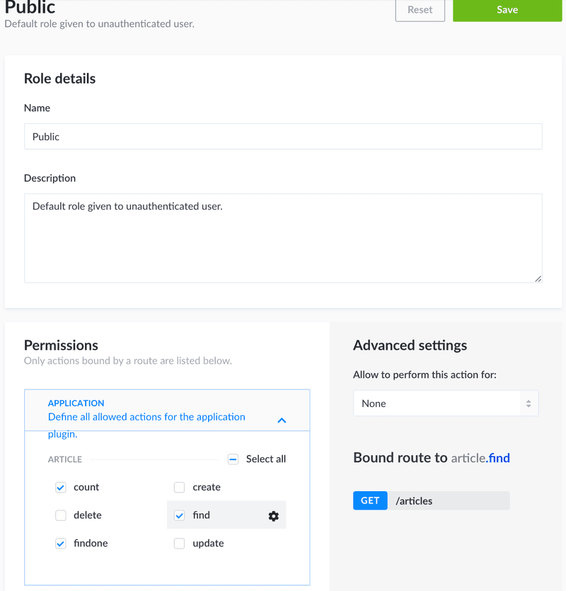This screenshot has height=591, width=566.
Task: Open the "Allow to perform this action for" dropdown
Action: pyautogui.click(x=446, y=402)
